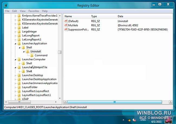Click the LDAP folder icon
176x124 pixels.
coord(19,99)
